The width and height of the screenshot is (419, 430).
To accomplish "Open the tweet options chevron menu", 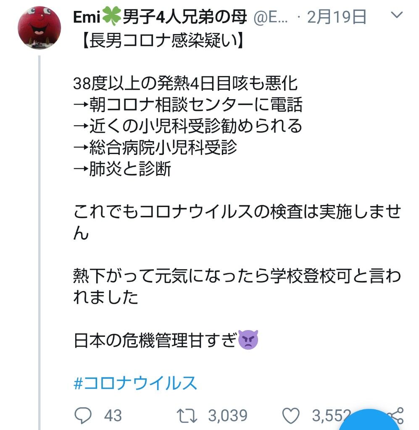I will coord(396,15).
